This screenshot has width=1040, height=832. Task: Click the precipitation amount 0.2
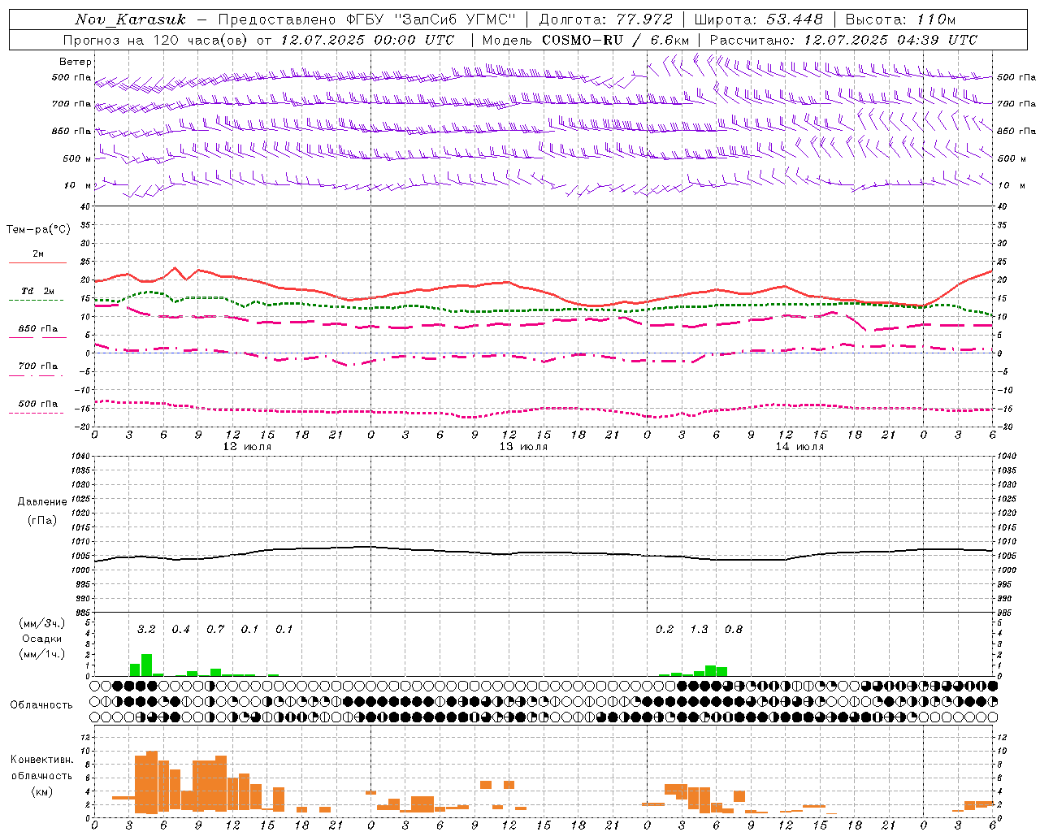tap(665, 630)
